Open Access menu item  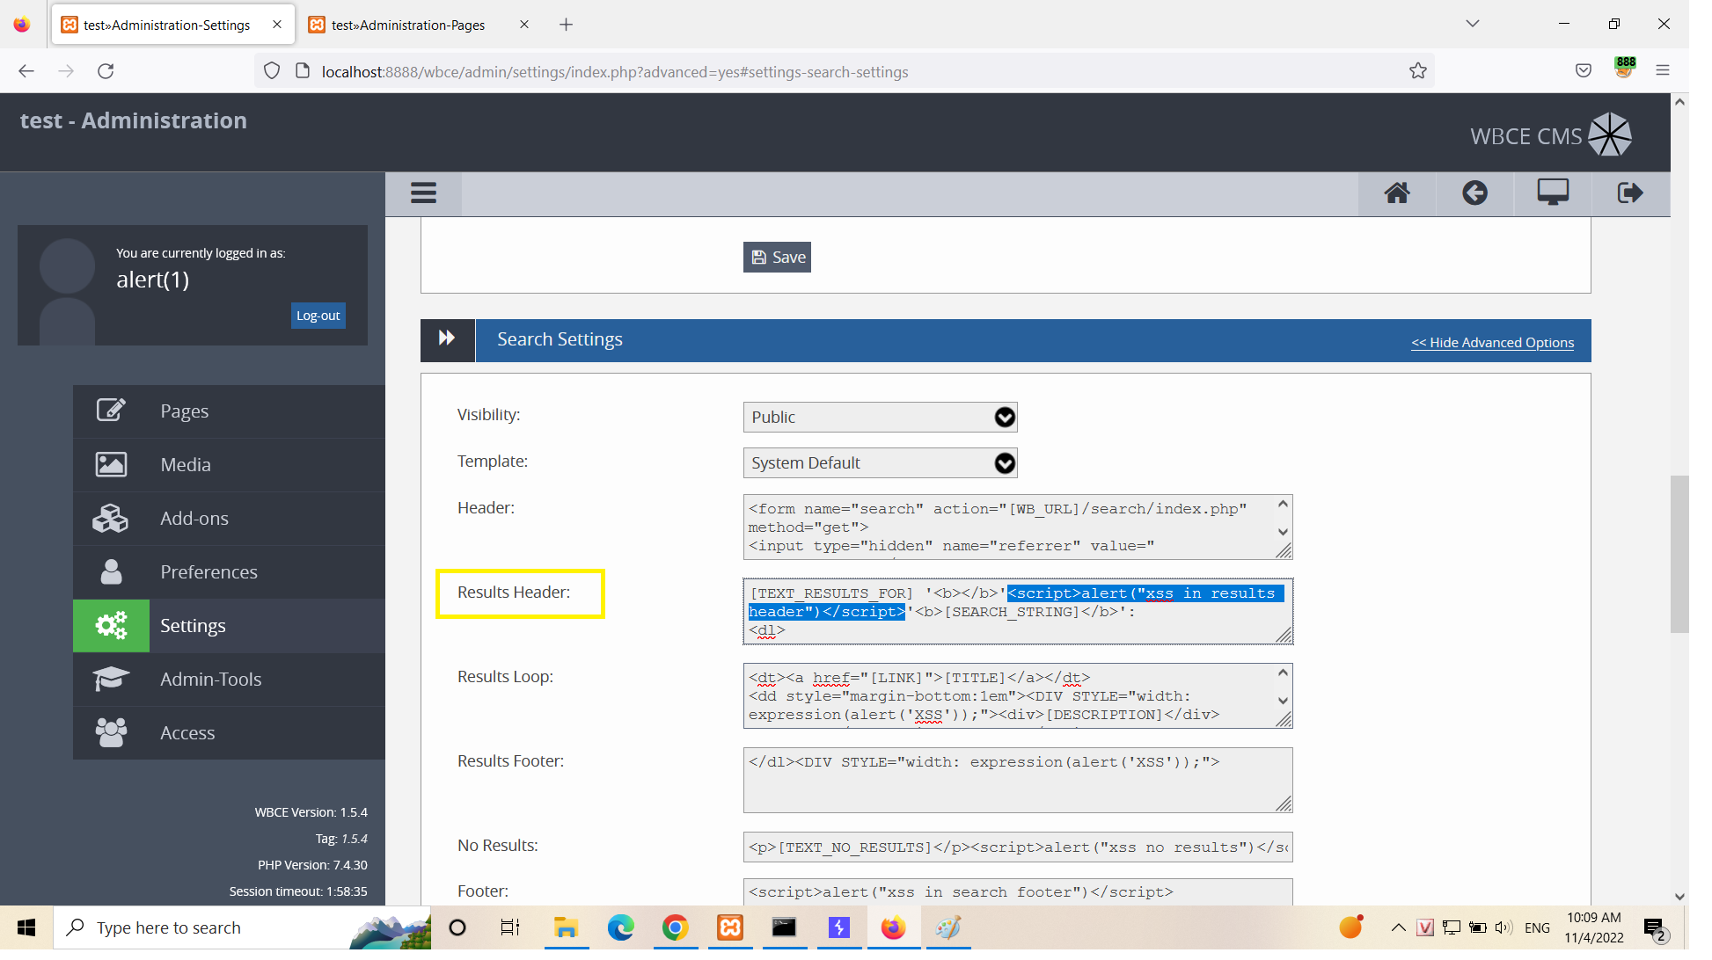(x=187, y=733)
